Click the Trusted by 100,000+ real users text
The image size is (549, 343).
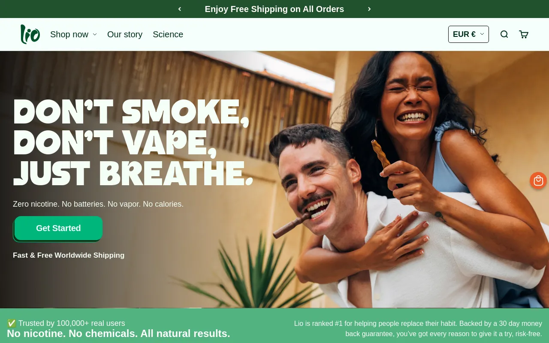[x=72, y=323]
